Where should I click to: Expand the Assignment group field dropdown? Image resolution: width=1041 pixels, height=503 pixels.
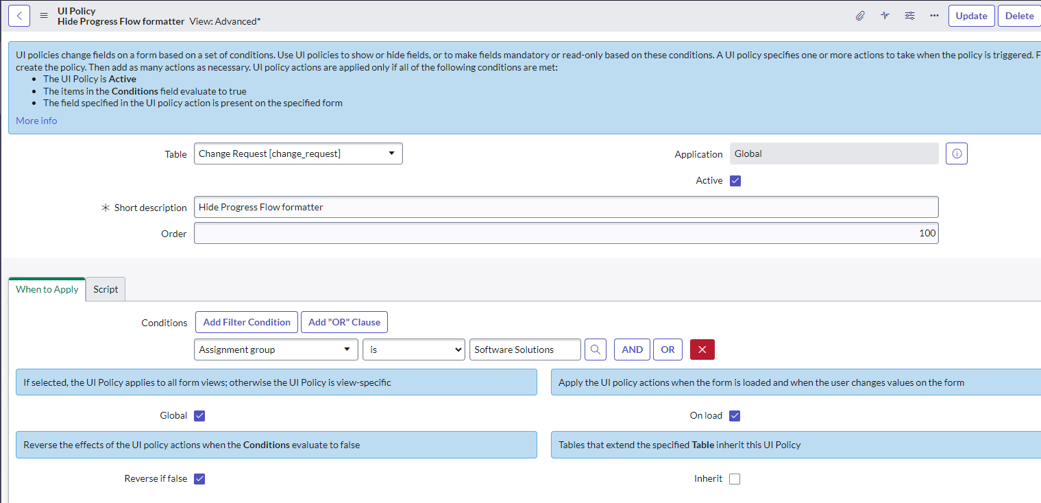[x=275, y=349]
